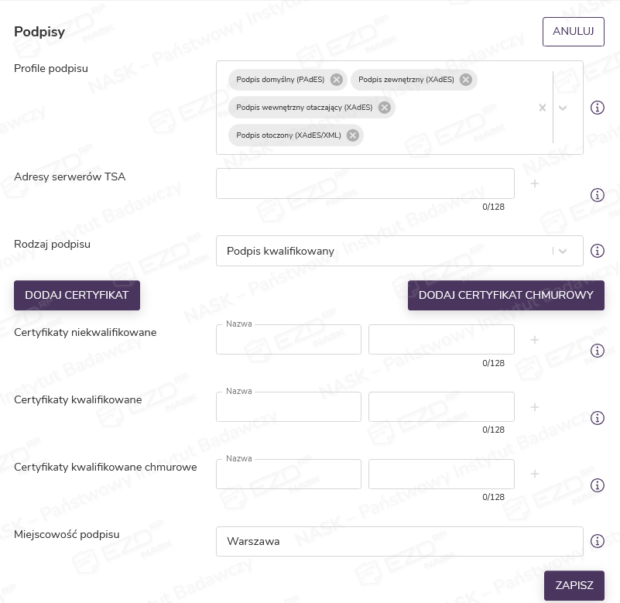Clear all selected signature profiles
The width and height of the screenshot is (620, 603).
pyautogui.click(x=542, y=108)
